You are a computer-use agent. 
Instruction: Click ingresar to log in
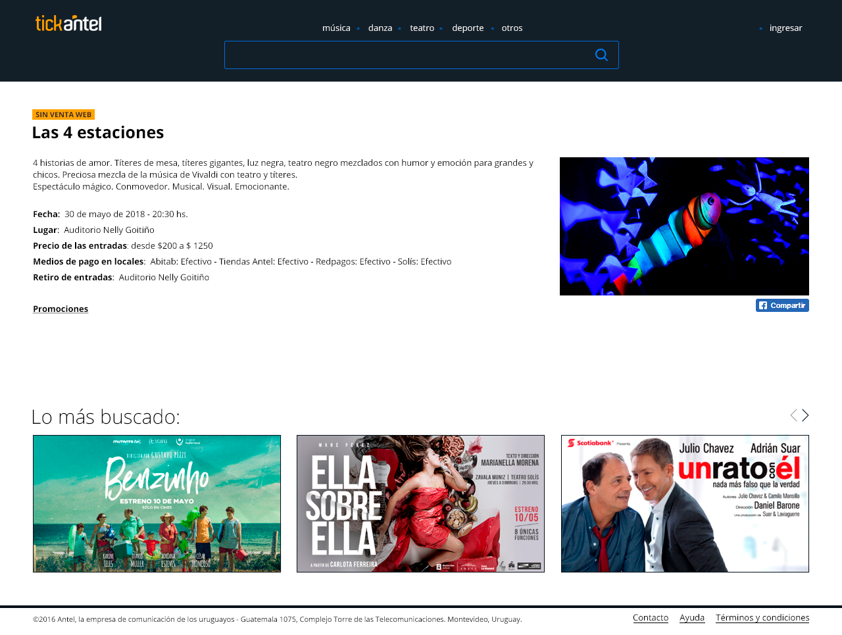point(785,28)
